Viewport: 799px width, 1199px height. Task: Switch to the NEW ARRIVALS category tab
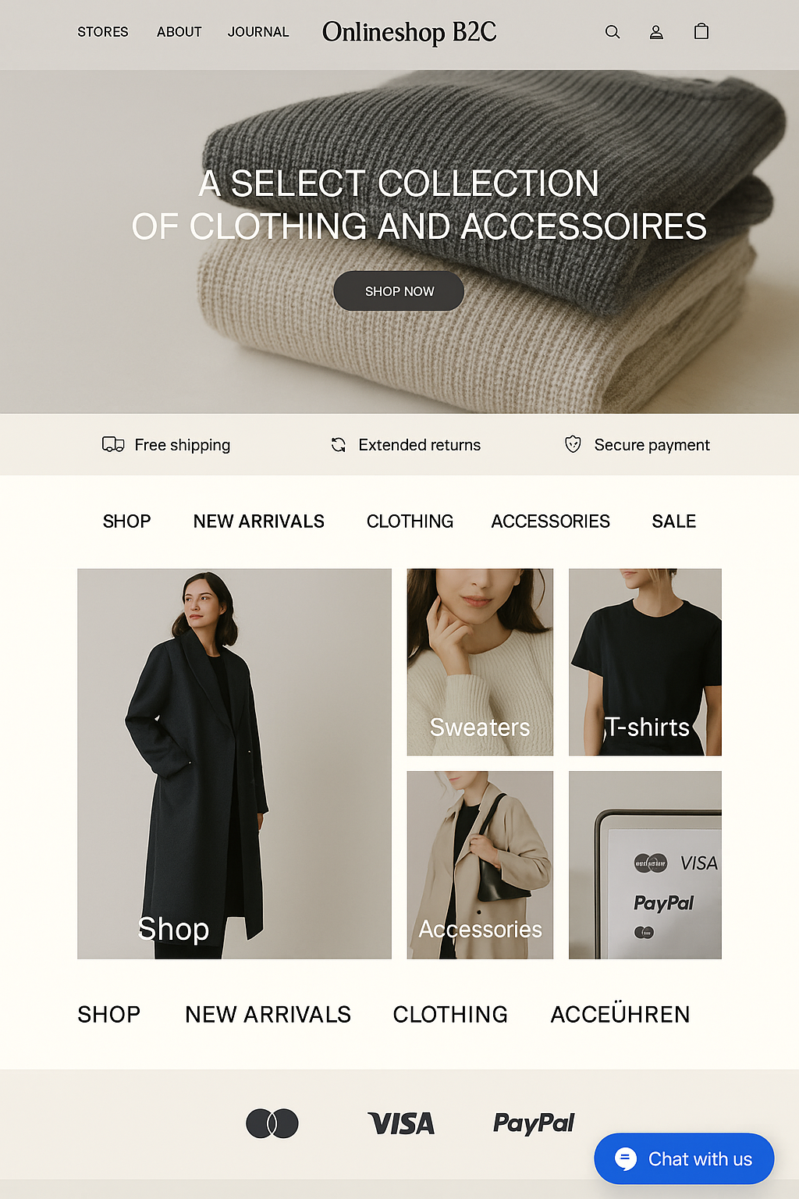[x=259, y=521]
